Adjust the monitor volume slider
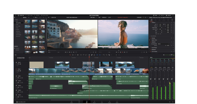This screenshot has height=104, width=197. (x=168, y=55)
